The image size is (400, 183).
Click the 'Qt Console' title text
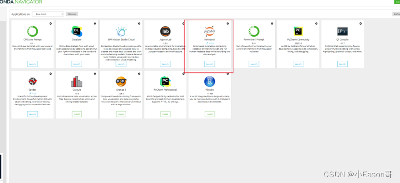pos(343,40)
